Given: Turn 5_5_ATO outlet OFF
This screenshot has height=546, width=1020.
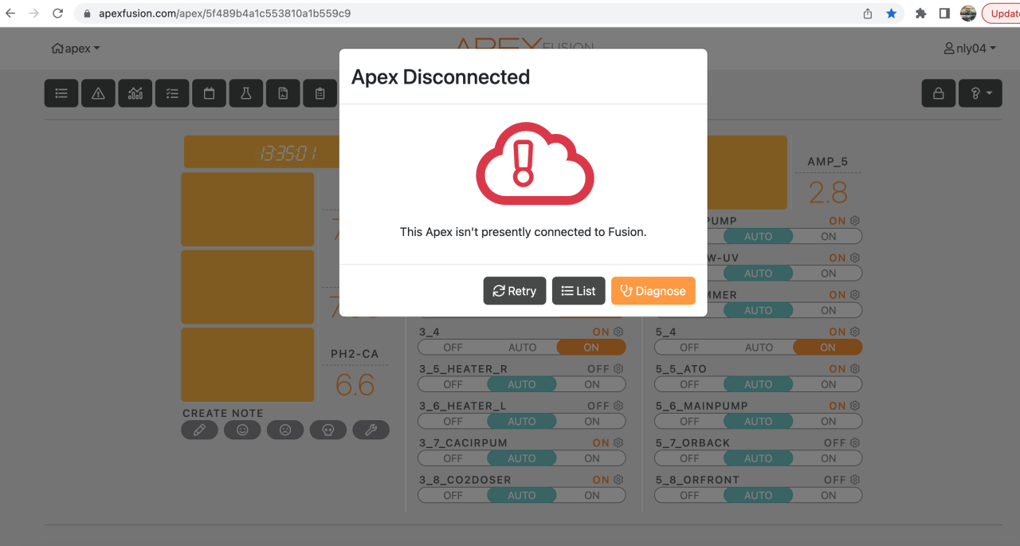Looking at the screenshot, I should (689, 384).
